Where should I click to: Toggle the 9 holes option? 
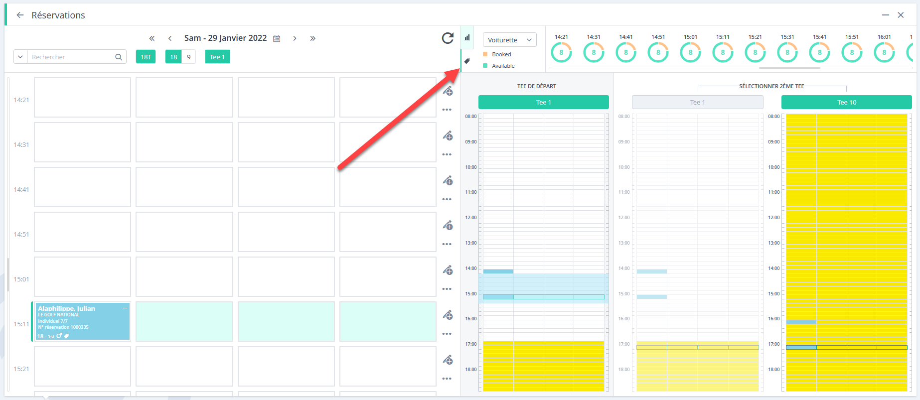tap(188, 57)
